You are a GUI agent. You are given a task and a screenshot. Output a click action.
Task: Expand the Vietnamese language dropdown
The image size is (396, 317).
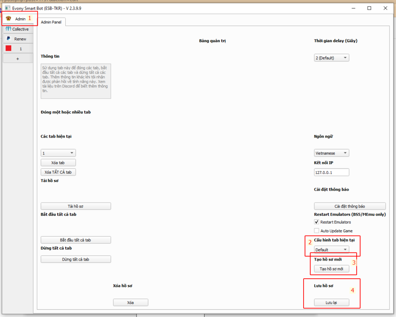(331, 153)
